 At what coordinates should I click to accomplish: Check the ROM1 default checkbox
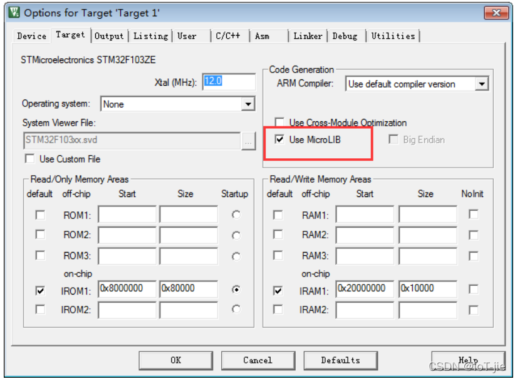pos(40,215)
